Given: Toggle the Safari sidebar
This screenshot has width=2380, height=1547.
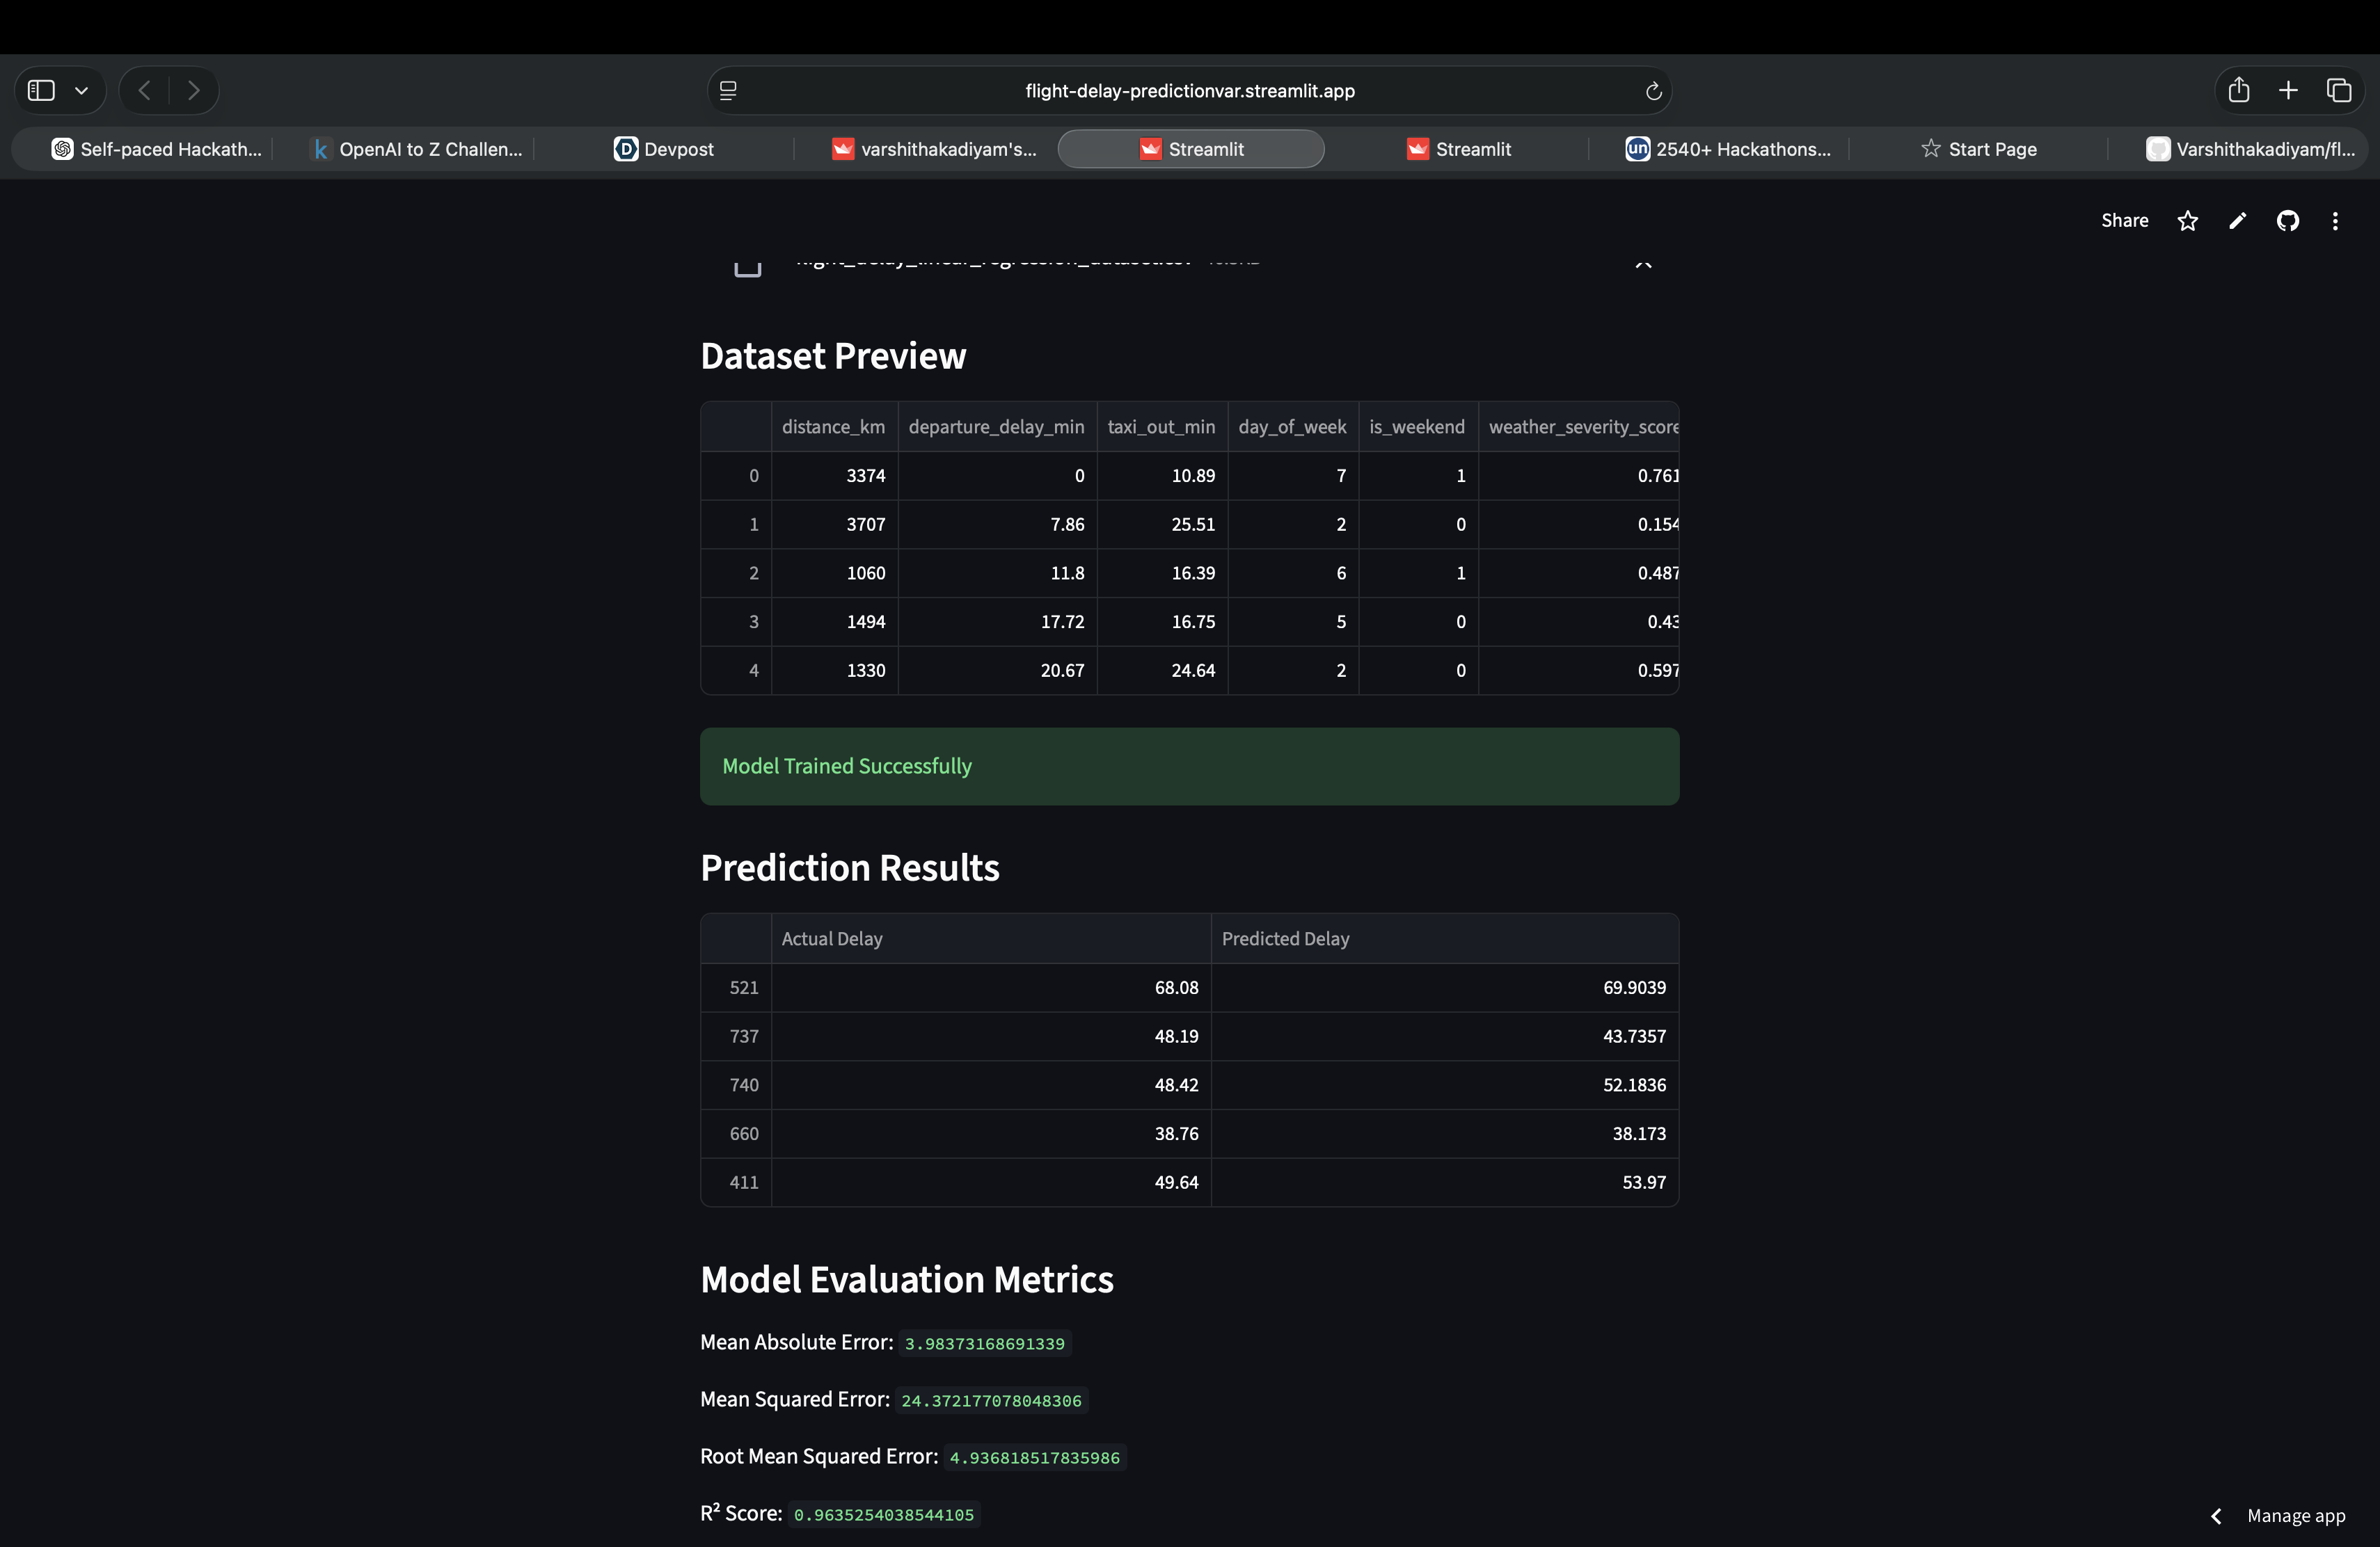Looking at the screenshot, I should 41,90.
